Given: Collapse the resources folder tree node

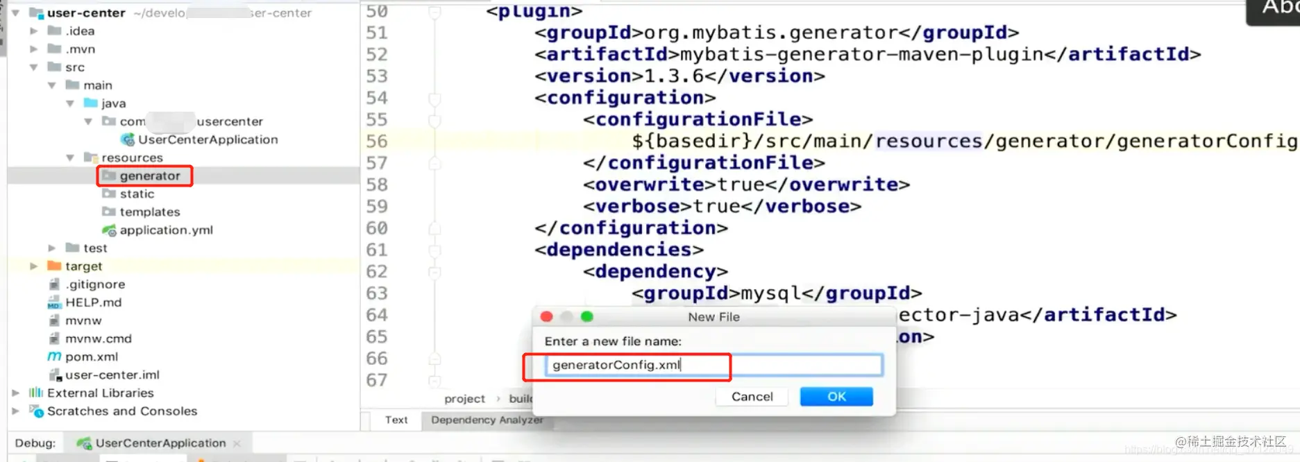Looking at the screenshot, I should tap(70, 157).
